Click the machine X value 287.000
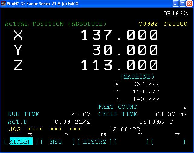194x153 pixels. tap(146, 84)
